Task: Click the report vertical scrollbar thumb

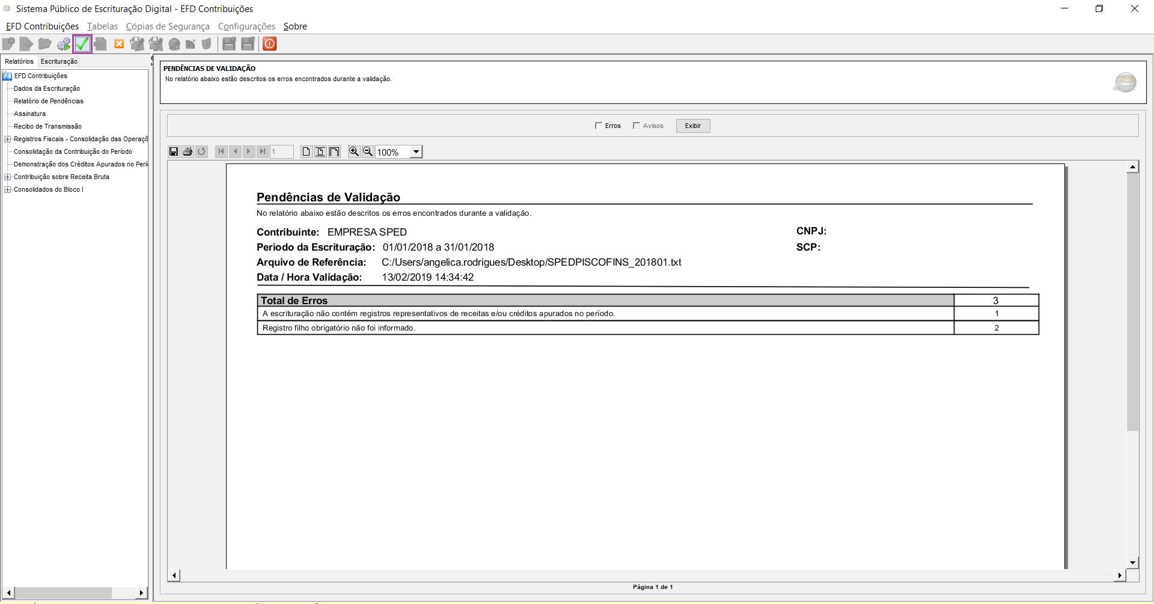Action: click(1133, 302)
